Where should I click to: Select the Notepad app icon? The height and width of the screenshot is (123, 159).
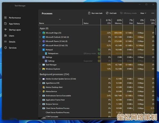44,50
